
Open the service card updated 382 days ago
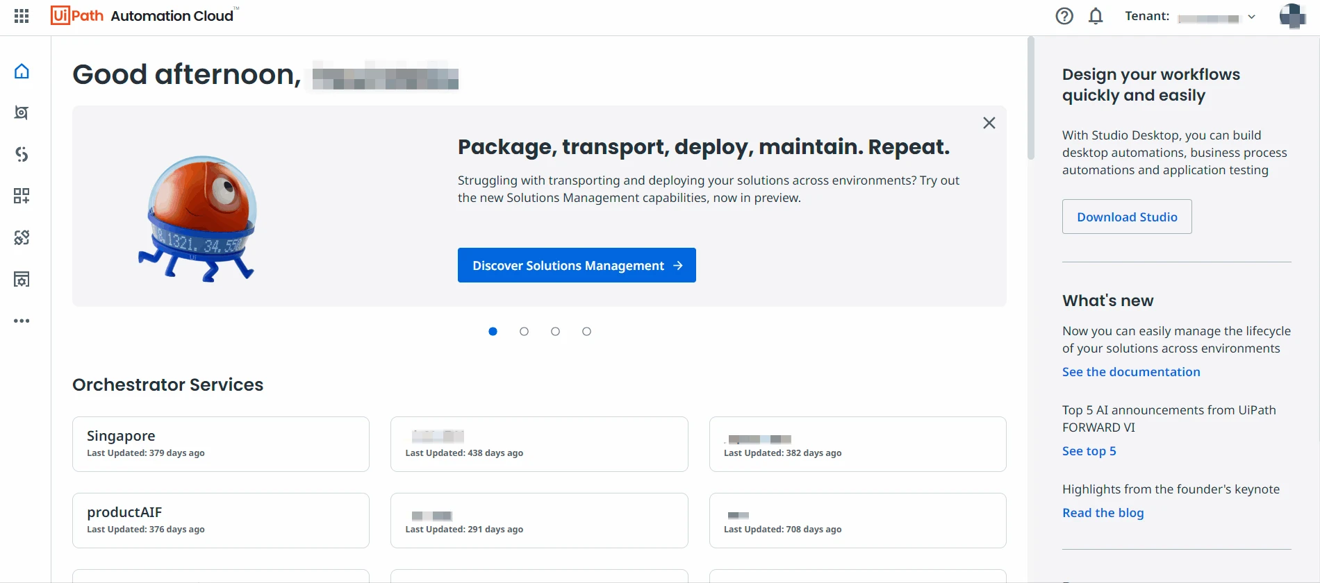click(x=858, y=444)
